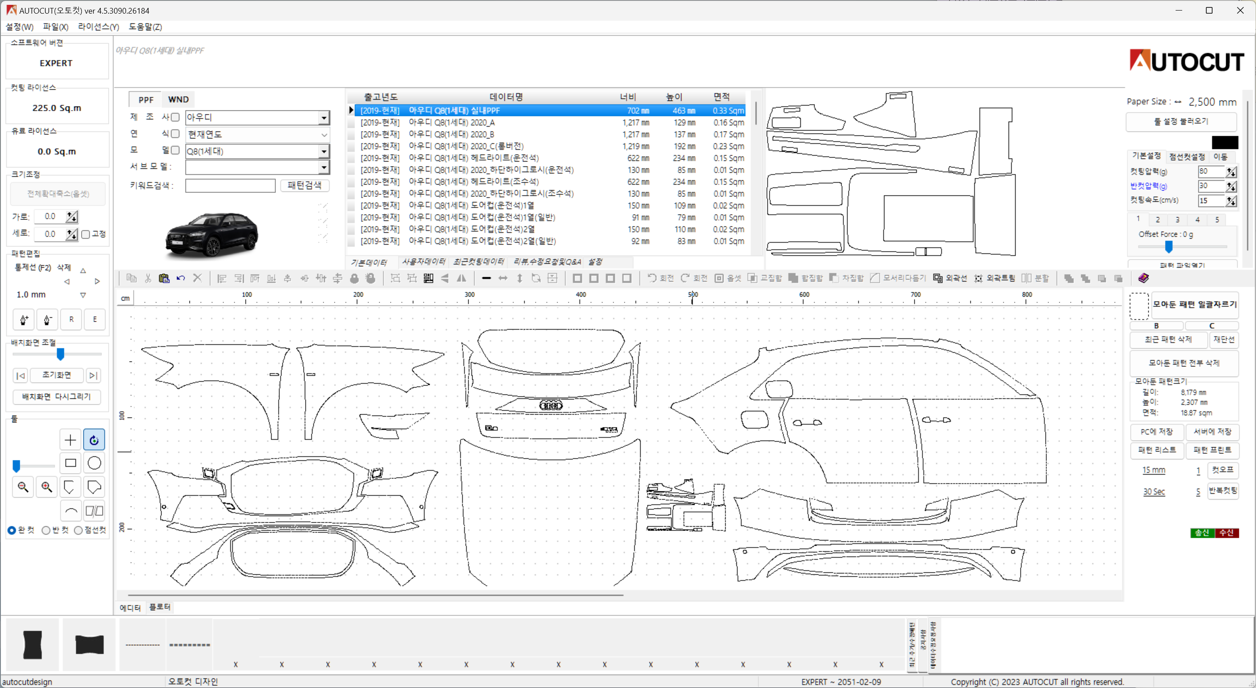Switch to the WND tab
This screenshot has width=1256, height=688.
(x=178, y=99)
